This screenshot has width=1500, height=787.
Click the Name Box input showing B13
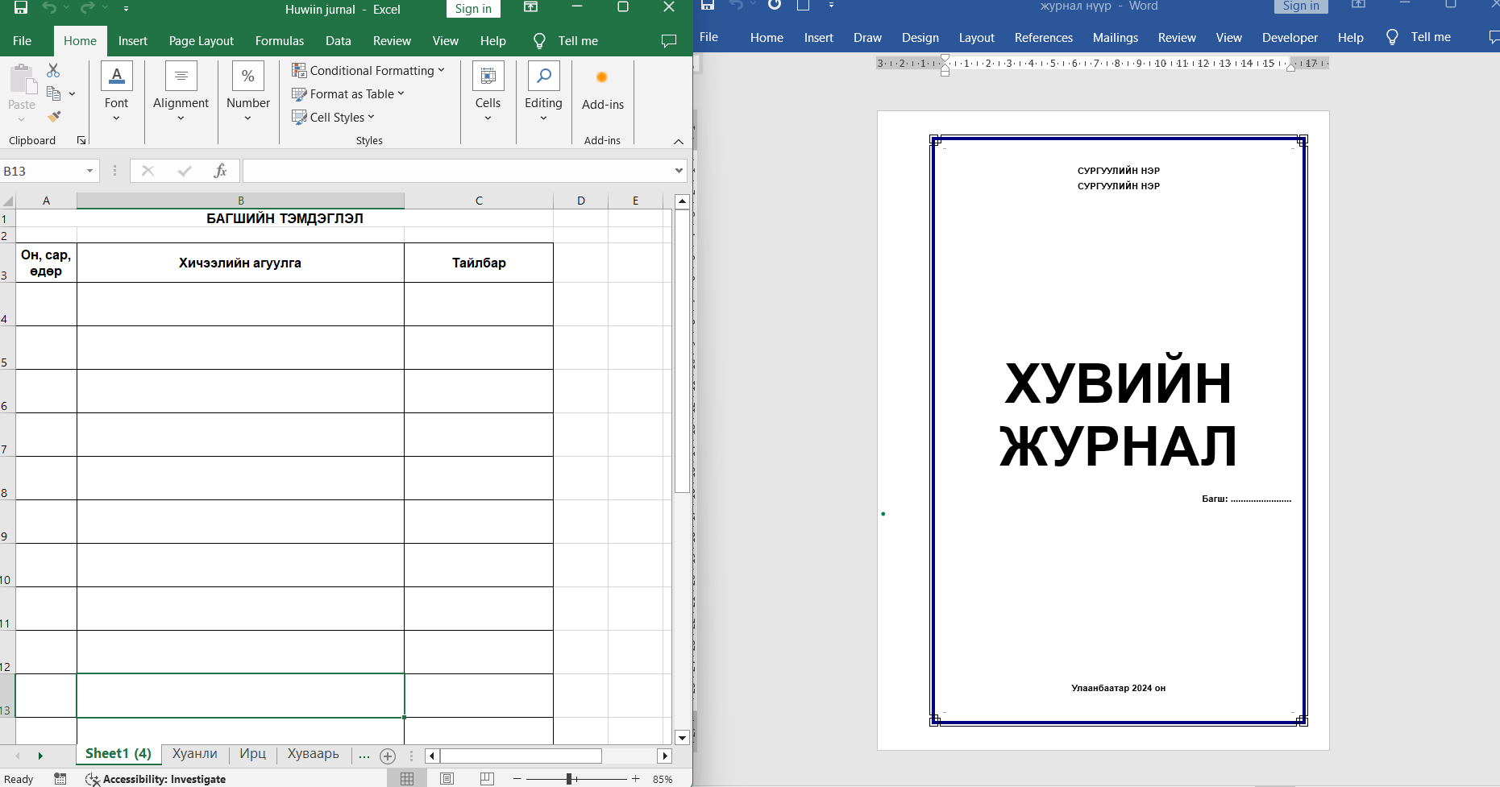(x=42, y=171)
